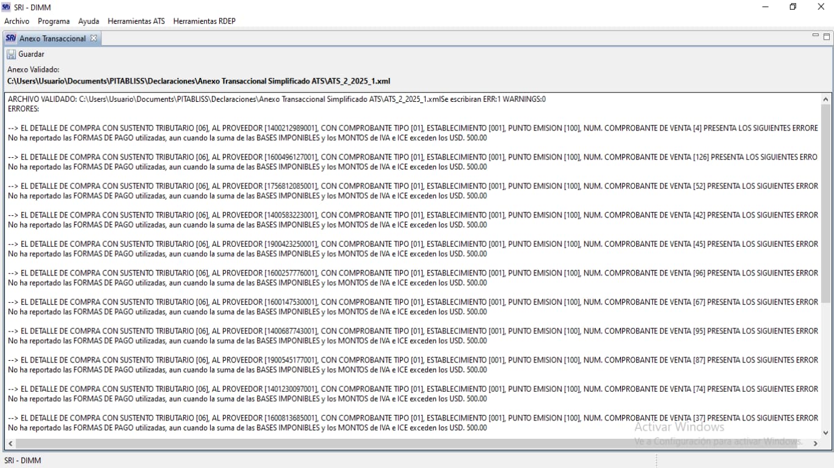Click the SRI icon in the title bar
The height and width of the screenshot is (468, 834).
click(x=7, y=7)
